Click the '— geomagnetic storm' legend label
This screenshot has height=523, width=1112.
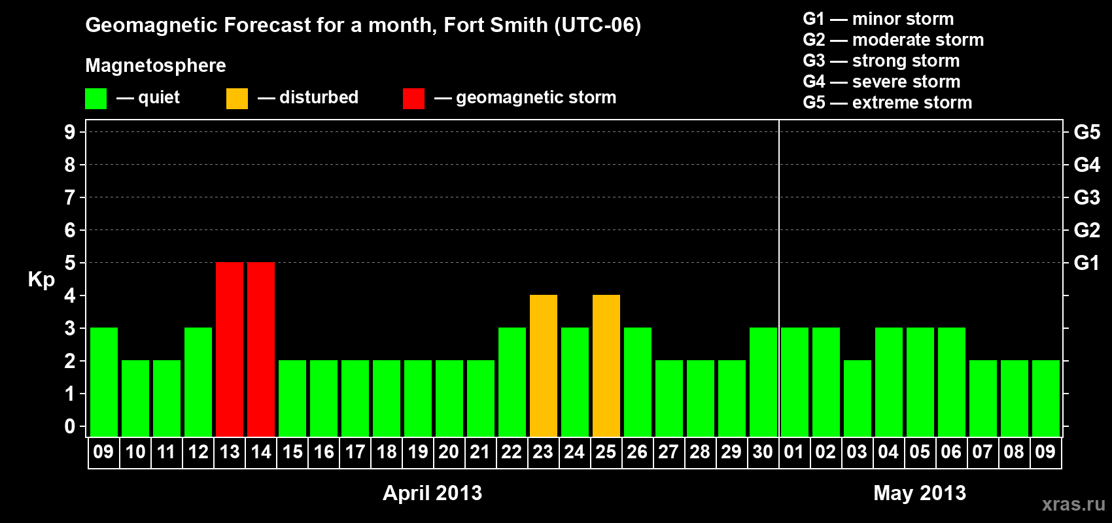tap(525, 98)
